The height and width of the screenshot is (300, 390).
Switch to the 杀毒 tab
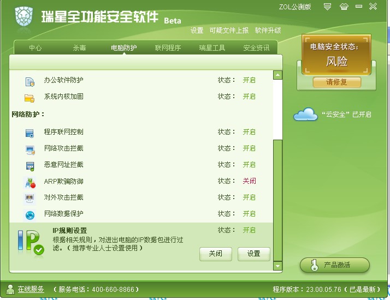tap(80, 47)
